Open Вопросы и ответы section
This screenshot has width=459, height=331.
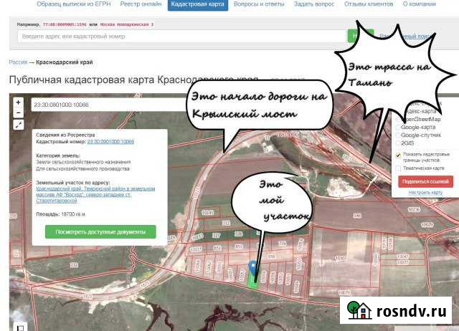point(259,4)
